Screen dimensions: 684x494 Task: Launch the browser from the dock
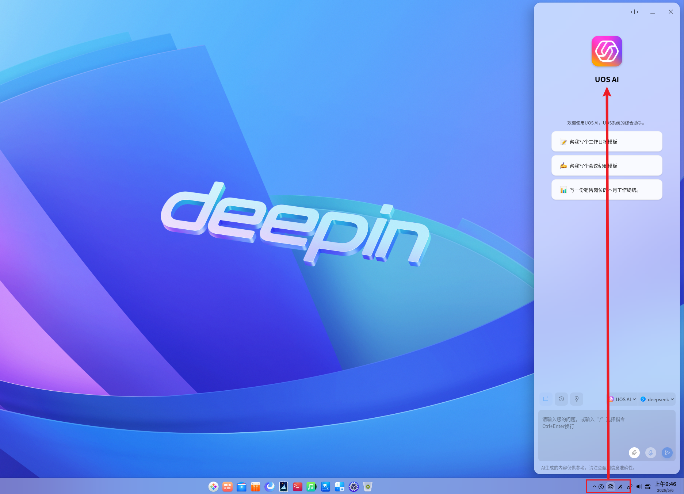click(x=270, y=487)
